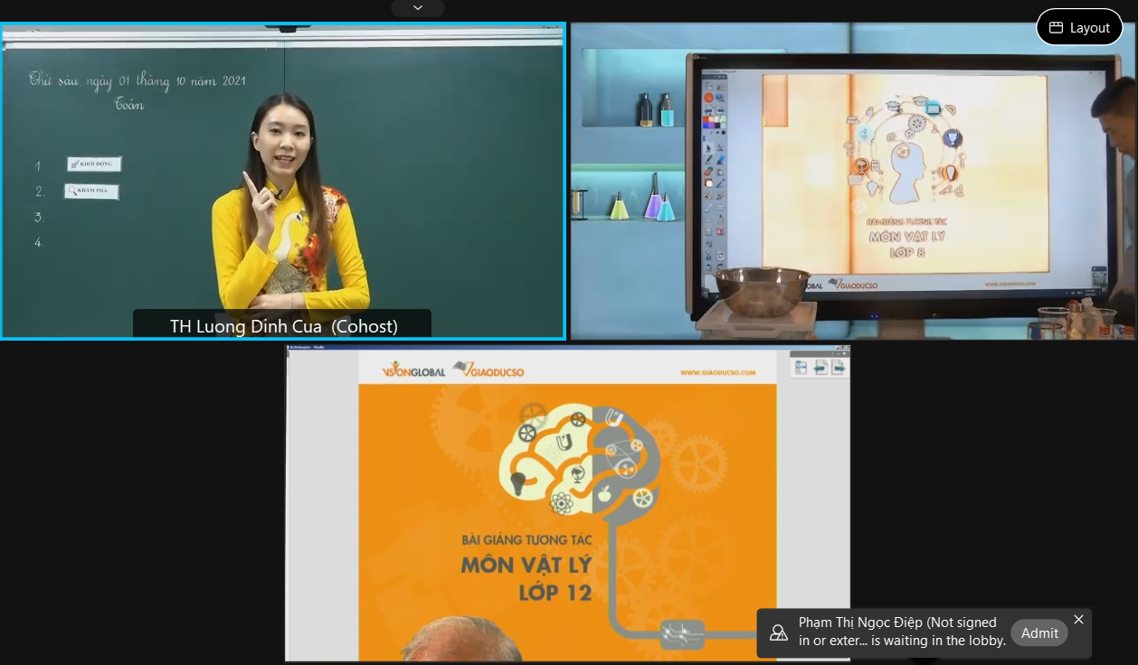Click the KHÁM PHÁ card on the chalkboard
The width and height of the screenshot is (1138, 665).
click(91, 191)
